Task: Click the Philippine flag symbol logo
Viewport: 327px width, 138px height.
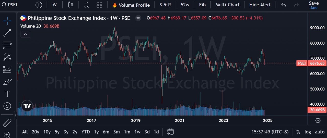Action: (23, 18)
